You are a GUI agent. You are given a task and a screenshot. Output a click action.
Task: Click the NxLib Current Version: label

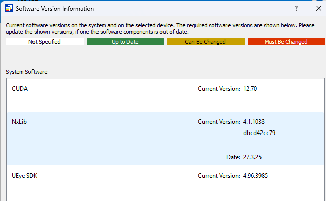tap(219, 122)
